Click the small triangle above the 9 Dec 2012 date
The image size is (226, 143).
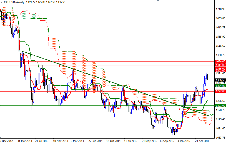[1, 137]
